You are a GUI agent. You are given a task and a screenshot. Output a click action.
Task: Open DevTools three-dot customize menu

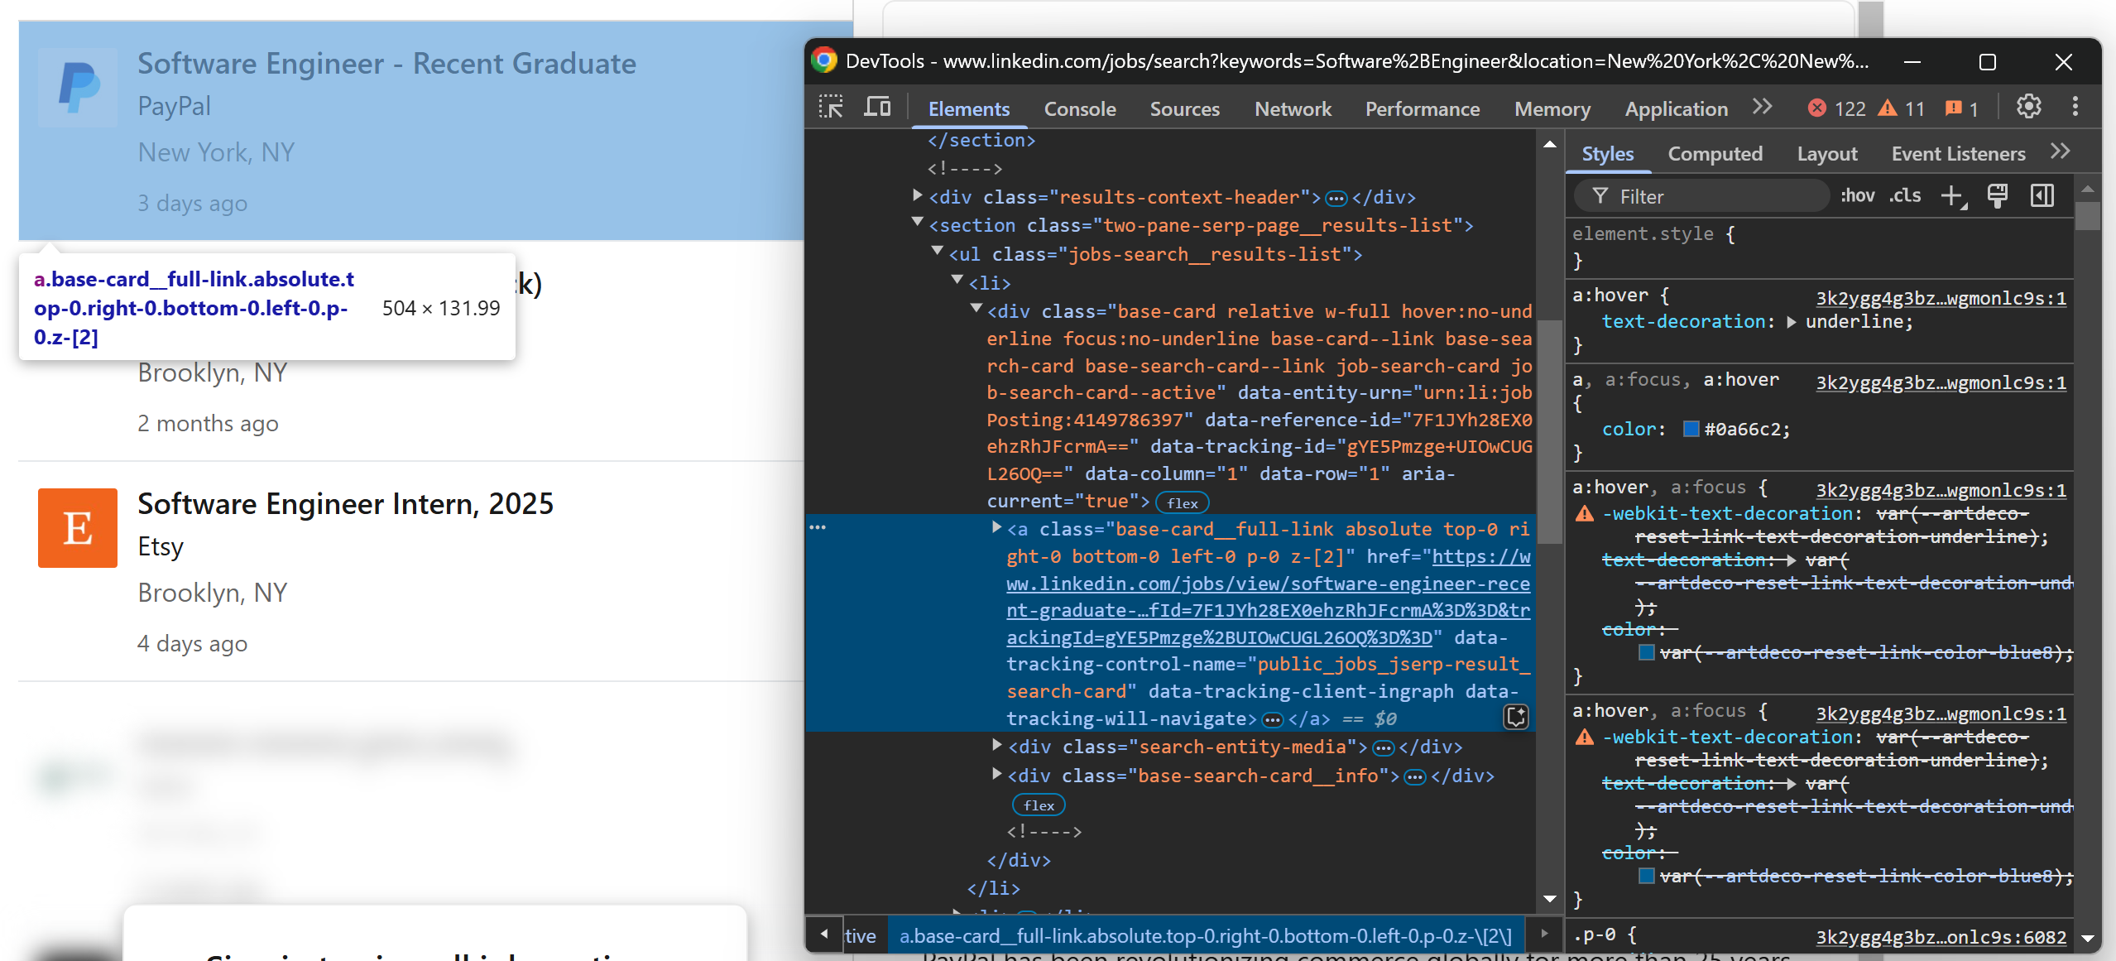pyautogui.click(x=2075, y=108)
